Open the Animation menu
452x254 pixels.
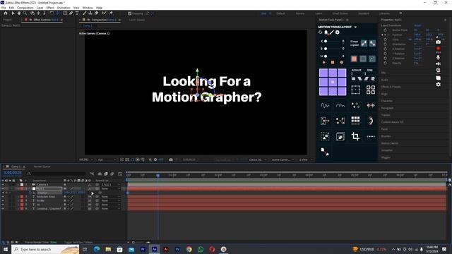click(x=64, y=8)
